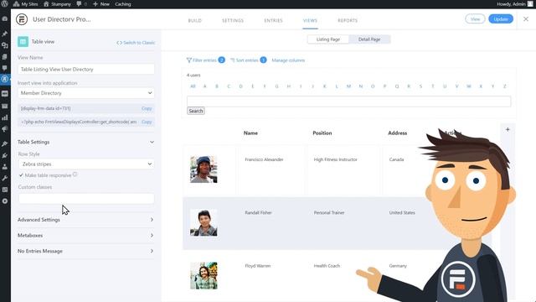
Task: Open Users sidebar icon
Action: [x=5, y=167]
